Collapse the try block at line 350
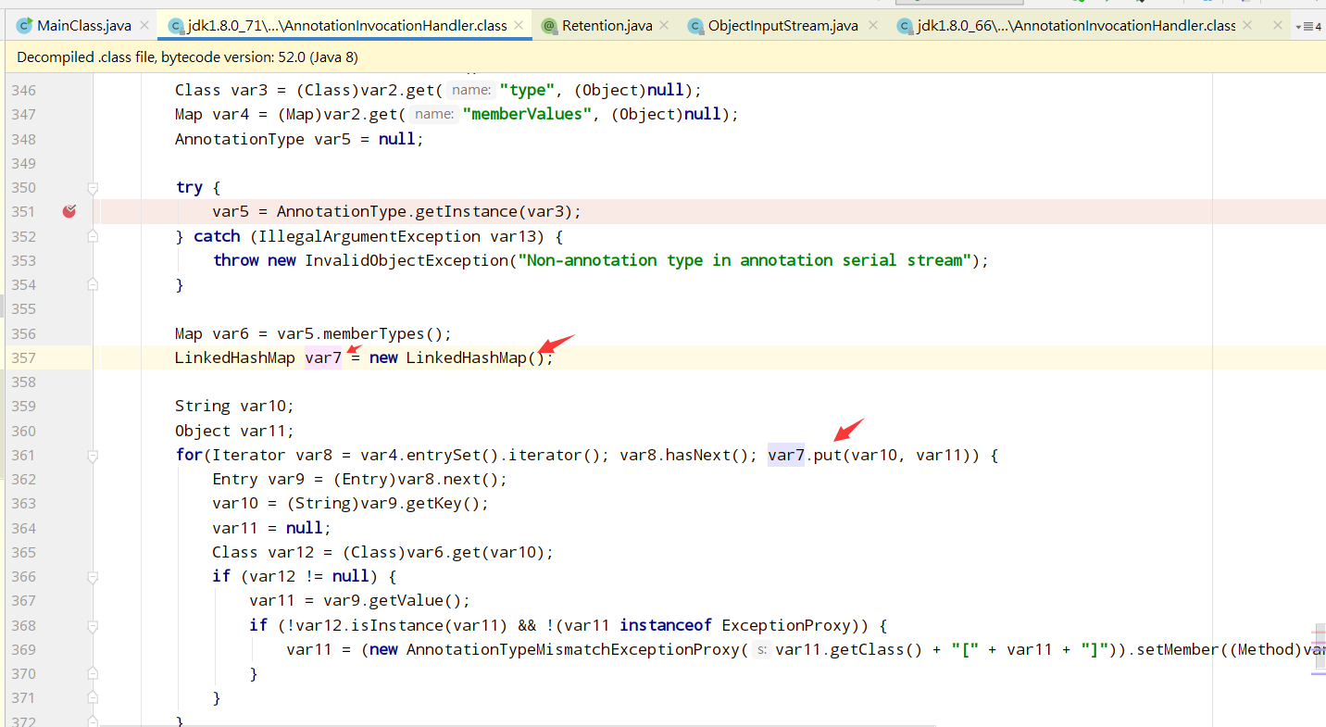1326x727 pixels. point(93,187)
